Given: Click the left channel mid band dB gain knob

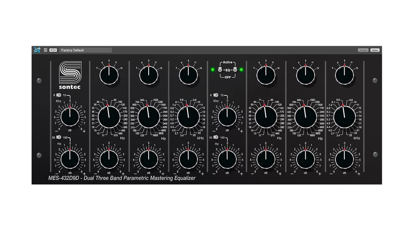Looking at the screenshot, I should (x=149, y=159).
